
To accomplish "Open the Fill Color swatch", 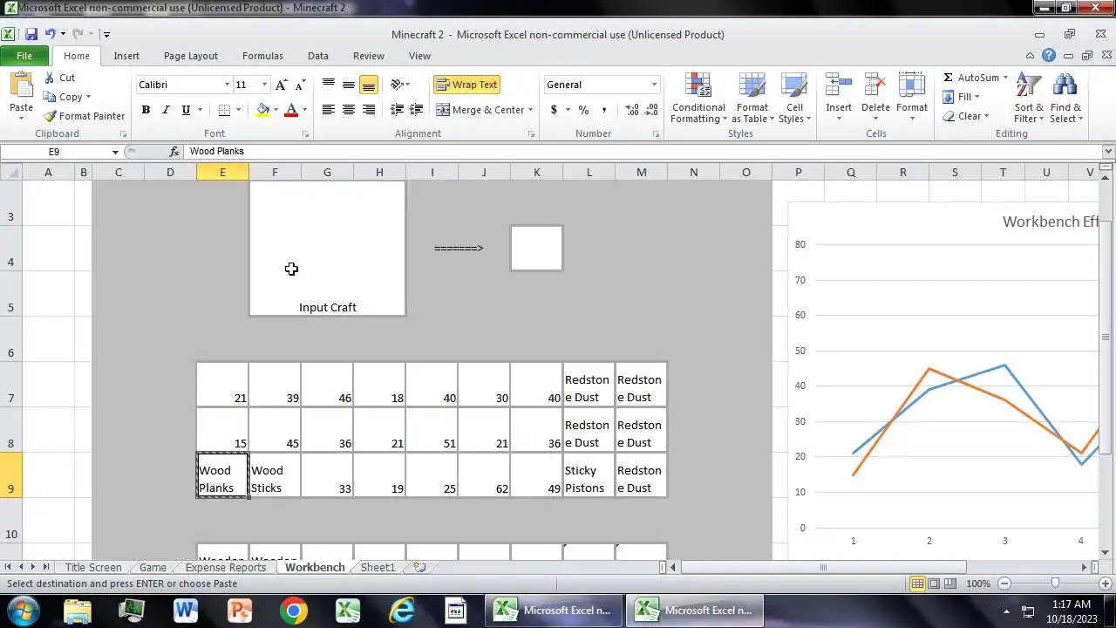I will (x=262, y=110).
